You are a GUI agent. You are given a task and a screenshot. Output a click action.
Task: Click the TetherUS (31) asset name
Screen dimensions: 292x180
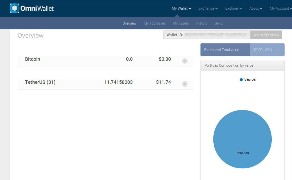[x=40, y=82]
